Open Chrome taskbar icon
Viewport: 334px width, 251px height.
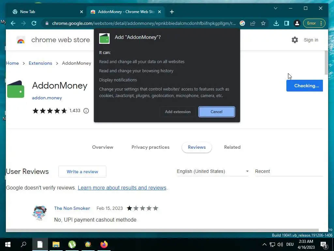pos(88,244)
